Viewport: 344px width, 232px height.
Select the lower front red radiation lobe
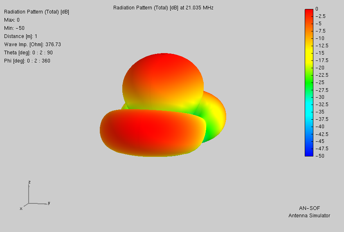[x=153, y=133]
